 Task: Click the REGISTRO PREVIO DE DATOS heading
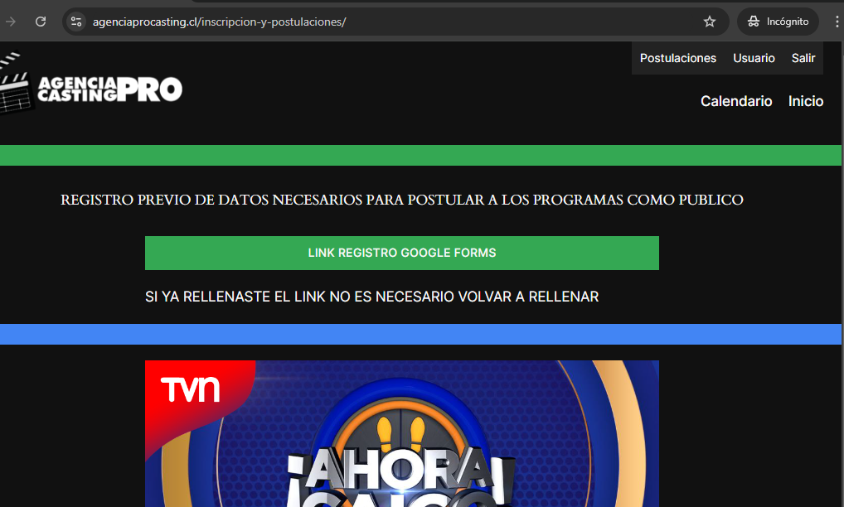401,200
